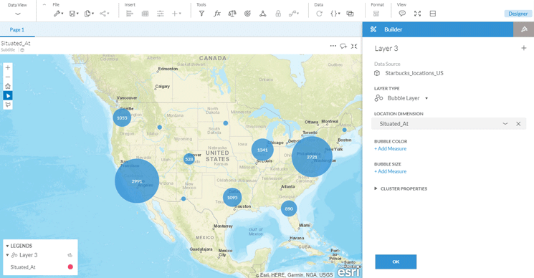Viewport: 534px width, 278px height.
Task: Click the fullscreen icon in View group
Action: click(418, 14)
